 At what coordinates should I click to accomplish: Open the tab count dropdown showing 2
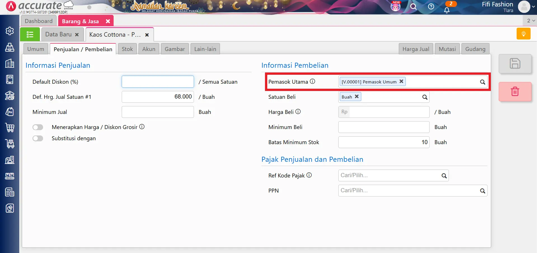tap(530, 20)
